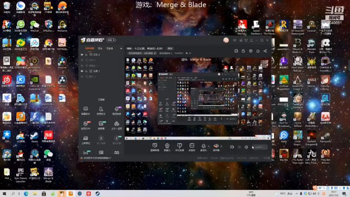Open the danmaku assistant tool icon
The image size is (350, 197).
[x=86, y=111]
